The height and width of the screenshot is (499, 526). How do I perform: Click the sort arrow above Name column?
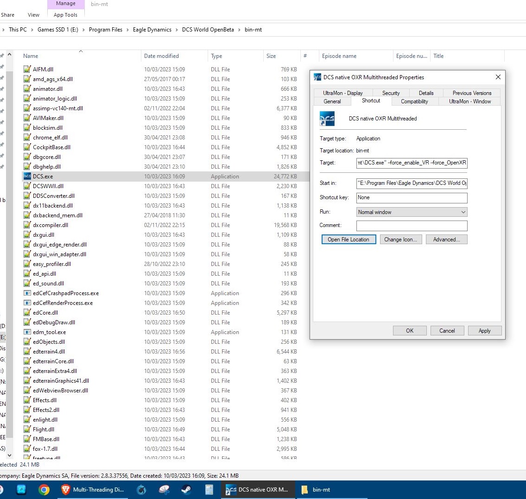[x=81, y=51]
